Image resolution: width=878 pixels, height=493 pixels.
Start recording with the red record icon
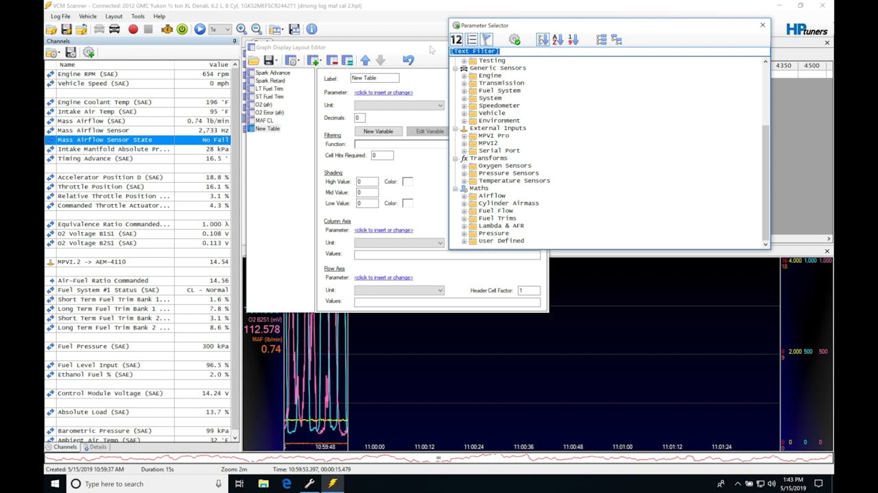coord(132,29)
